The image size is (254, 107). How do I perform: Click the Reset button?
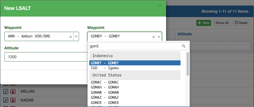coord(241,23)
